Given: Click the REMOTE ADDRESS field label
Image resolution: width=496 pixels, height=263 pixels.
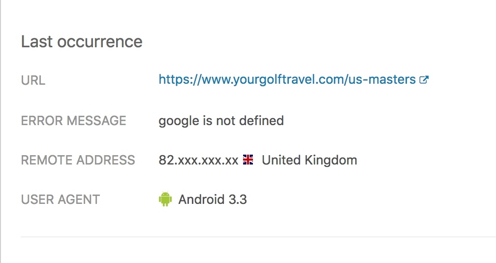Looking at the screenshot, I should pyautogui.click(x=78, y=160).
